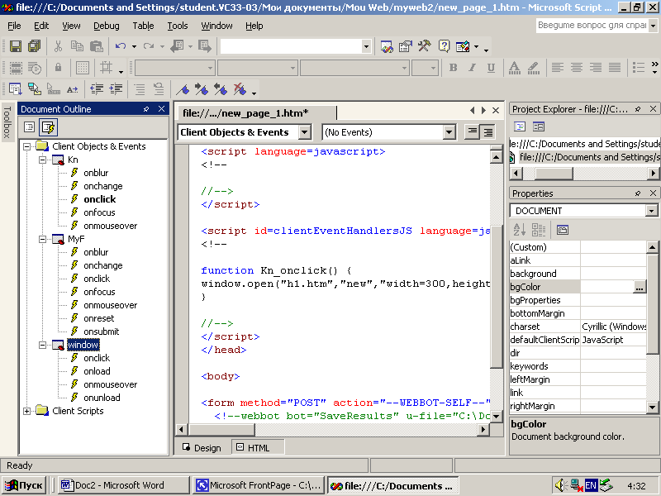Switch to the HTML tab
661x496 pixels.
[258, 447]
